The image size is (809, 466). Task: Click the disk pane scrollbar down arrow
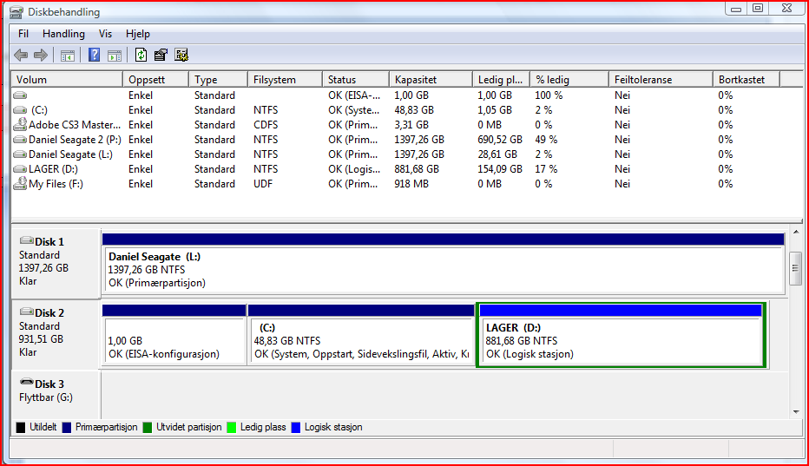[x=796, y=412]
